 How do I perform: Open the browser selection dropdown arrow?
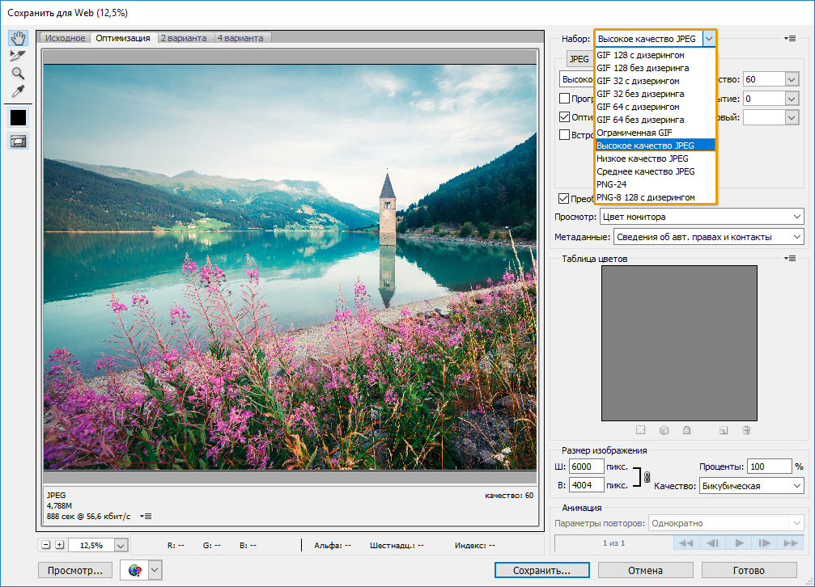pyautogui.click(x=155, y=570)
